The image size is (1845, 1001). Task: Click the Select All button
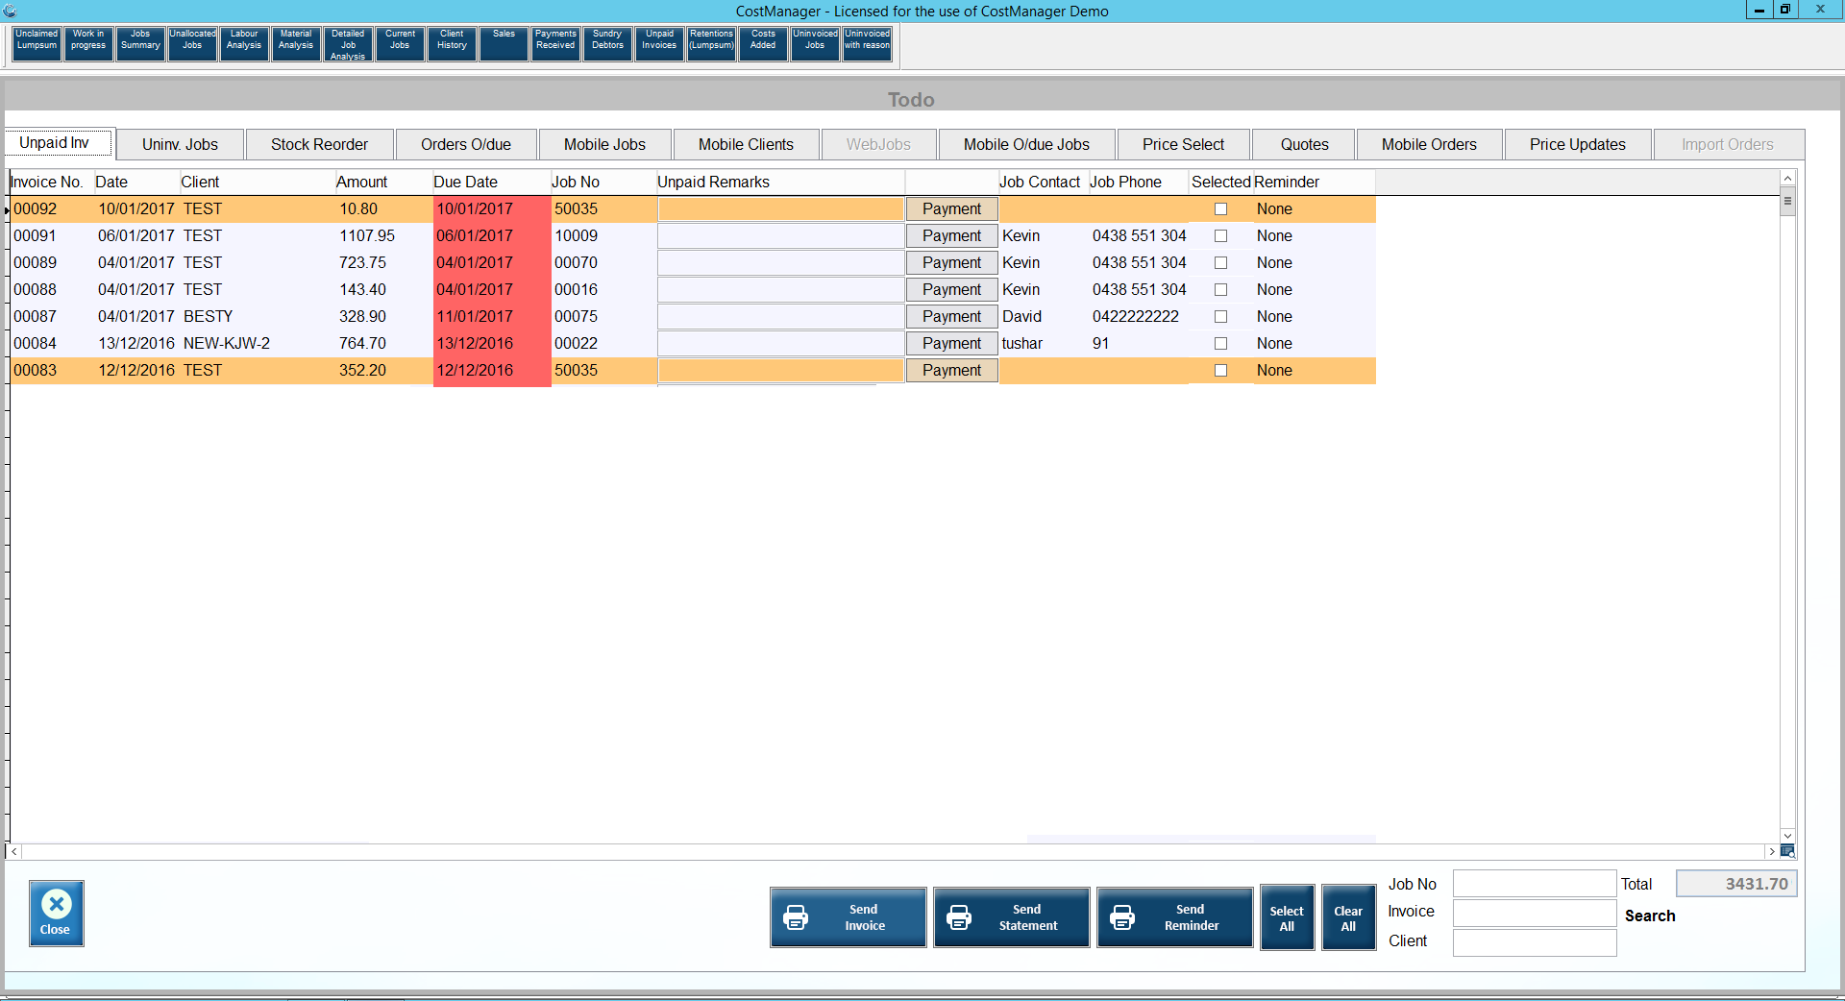(1287, 917)
